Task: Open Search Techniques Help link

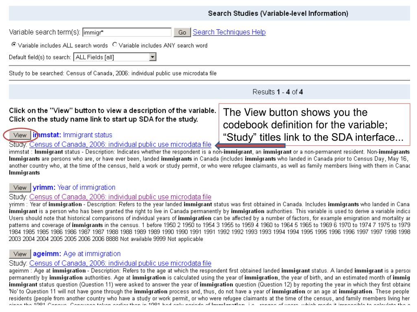Action: click(x=229, y=32)
